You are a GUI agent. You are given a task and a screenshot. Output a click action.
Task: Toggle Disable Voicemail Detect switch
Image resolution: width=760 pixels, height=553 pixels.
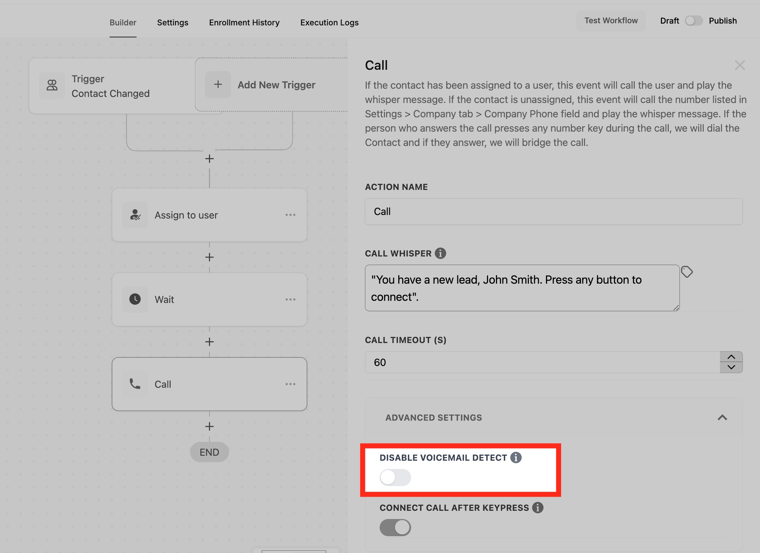click(x=395, y=477)
